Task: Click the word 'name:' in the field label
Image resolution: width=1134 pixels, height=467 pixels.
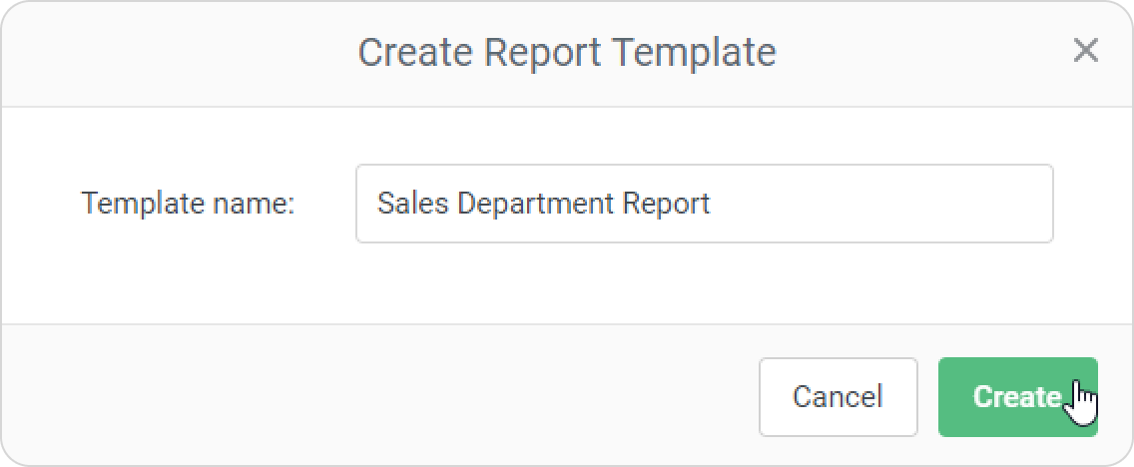Action: (x=253, y=204)
